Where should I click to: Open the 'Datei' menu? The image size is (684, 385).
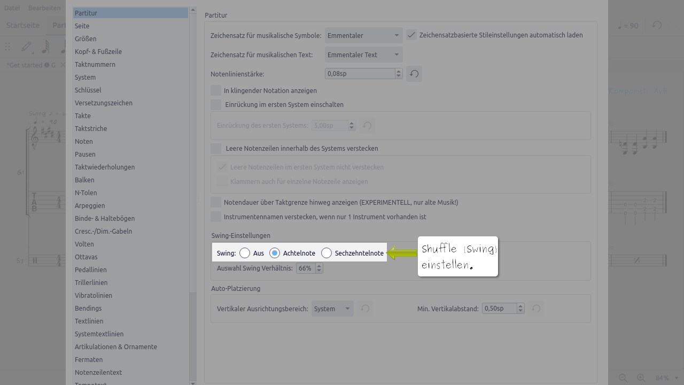click(x=12, y=7)
